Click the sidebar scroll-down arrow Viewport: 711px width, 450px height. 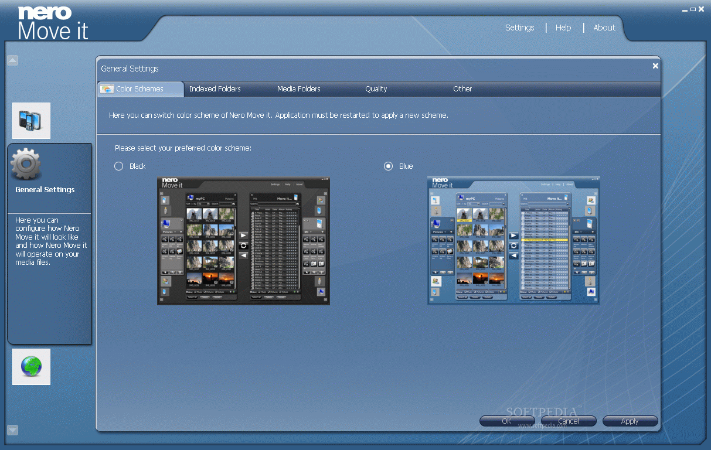point(13,430)
